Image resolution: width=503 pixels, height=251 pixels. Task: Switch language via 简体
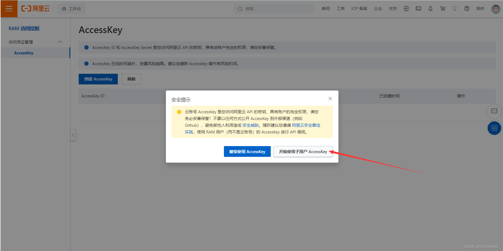480,9
